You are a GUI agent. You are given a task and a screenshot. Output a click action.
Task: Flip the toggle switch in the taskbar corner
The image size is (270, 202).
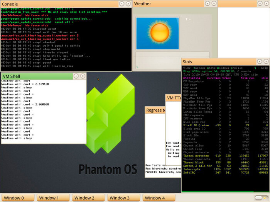261,198
